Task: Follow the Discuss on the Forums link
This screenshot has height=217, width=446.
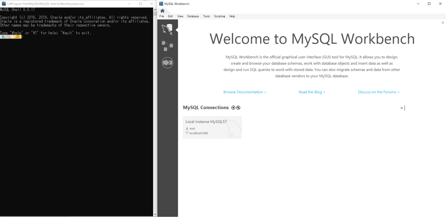Action: click(379, 92)
